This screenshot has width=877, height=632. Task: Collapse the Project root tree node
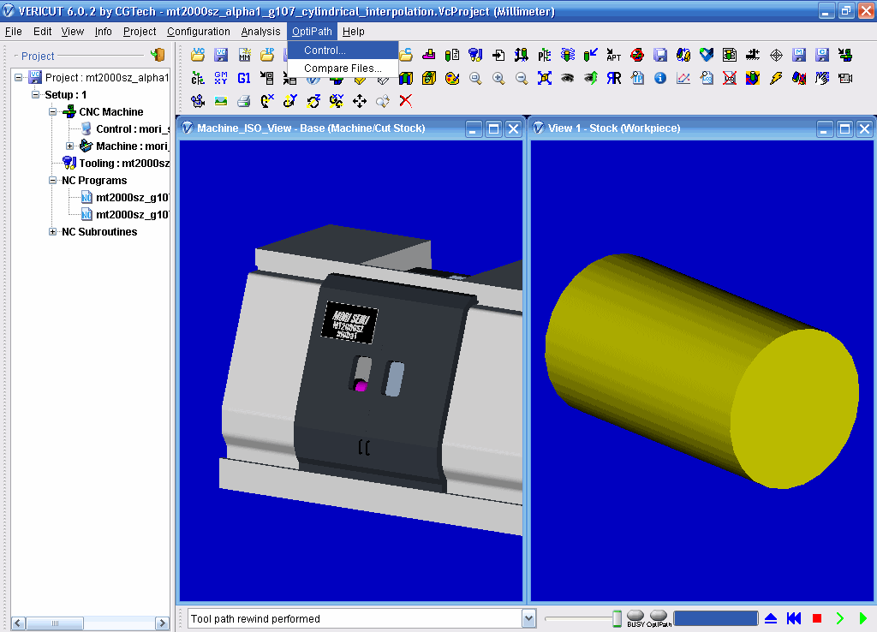click(19, 77)
